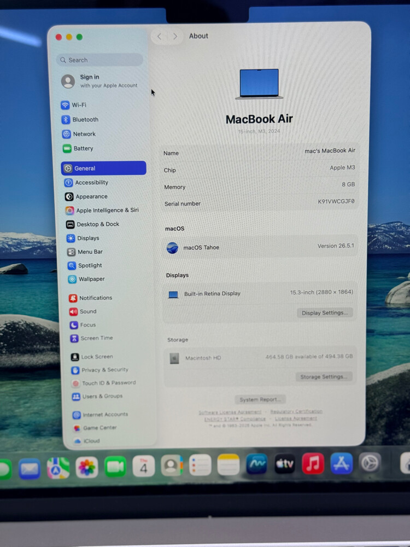Launch FaceTime from the Dock

click(x=115, y=467)
